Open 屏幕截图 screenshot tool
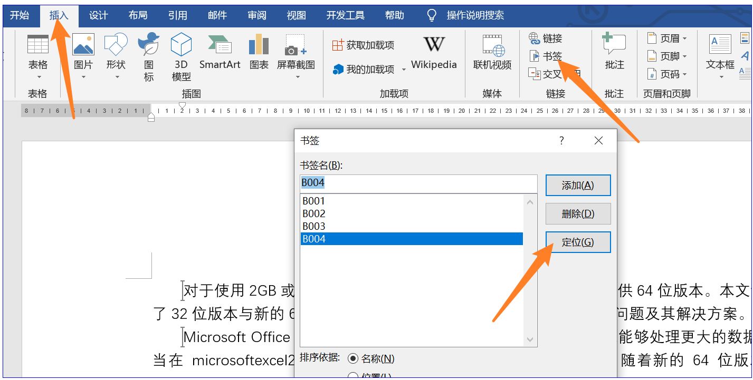Image resolution: width=753 pixels, height=380 pixels. pos(296,45)
